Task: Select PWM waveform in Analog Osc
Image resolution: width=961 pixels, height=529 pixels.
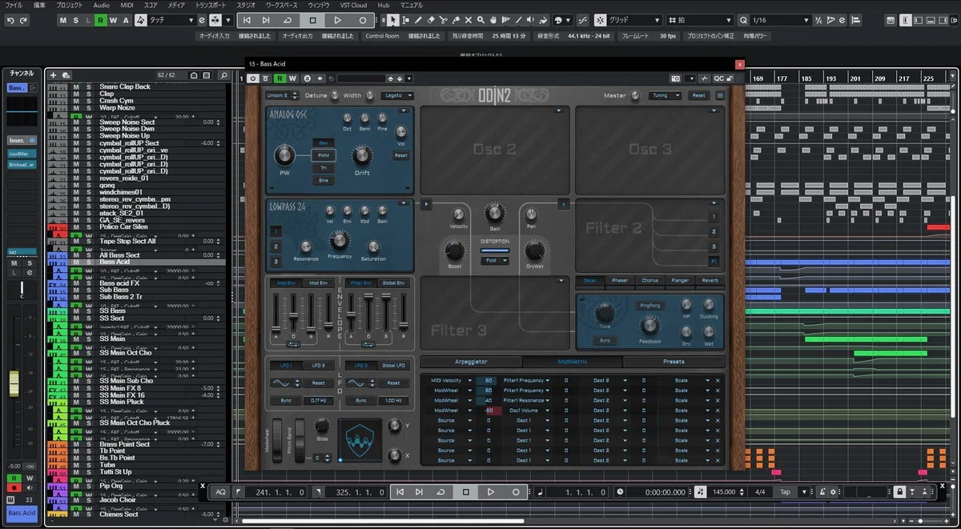Action: click(x=324, y=155)
